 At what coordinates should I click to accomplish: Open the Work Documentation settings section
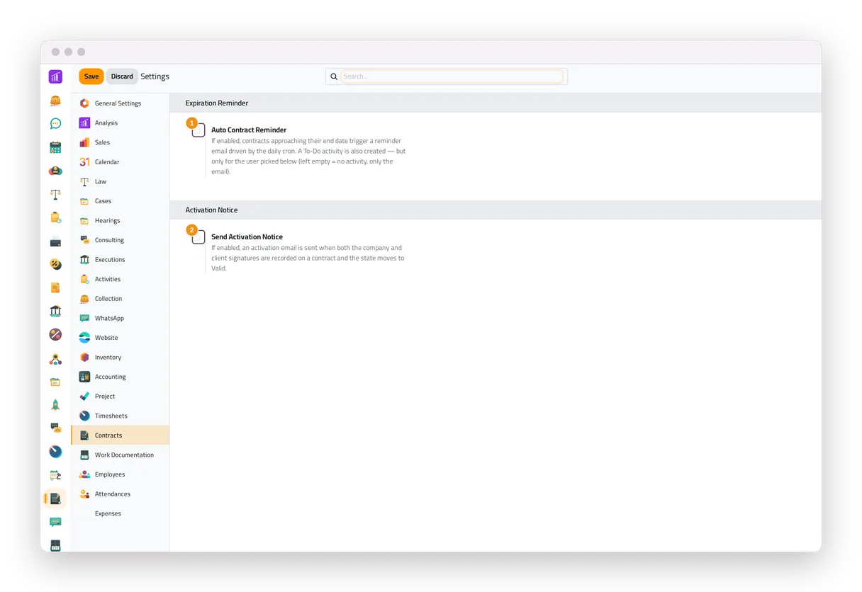[121, 455]
